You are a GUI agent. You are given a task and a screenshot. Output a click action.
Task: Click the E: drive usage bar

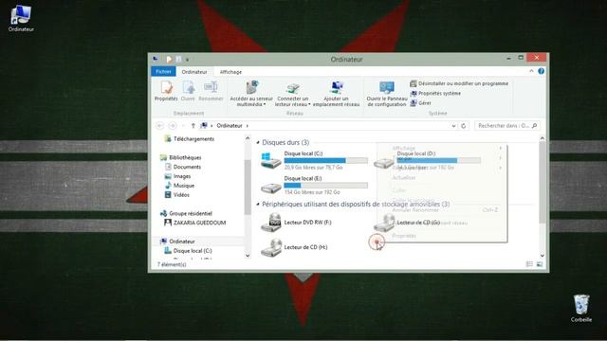(x=326, y=186)
